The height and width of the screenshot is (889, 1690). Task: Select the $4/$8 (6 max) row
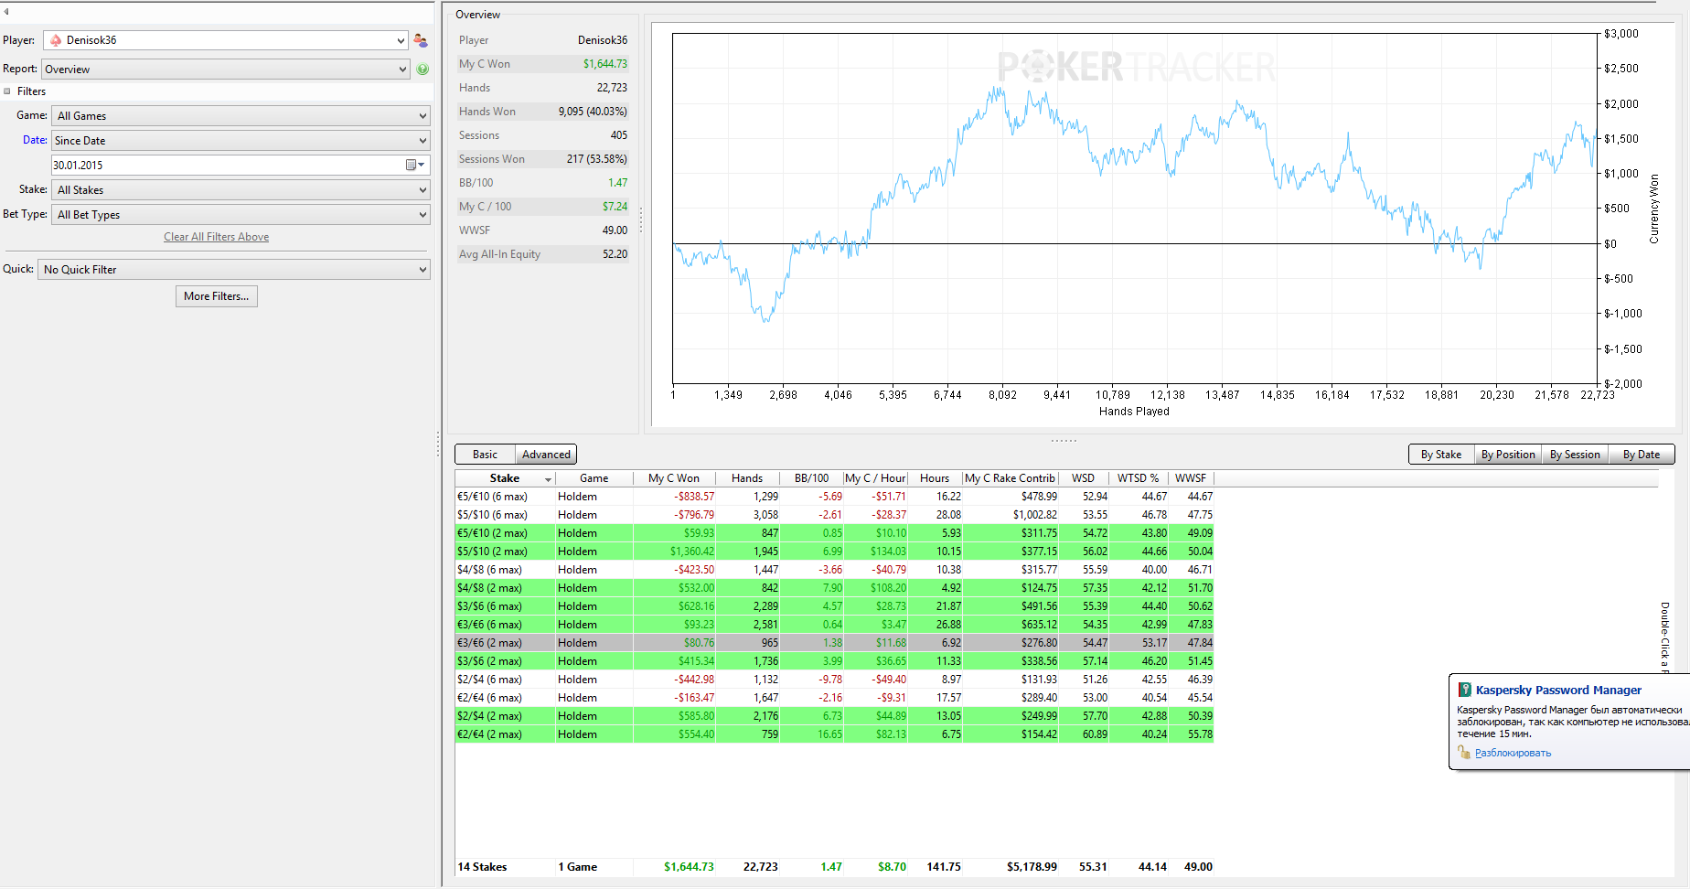point(834,570)
